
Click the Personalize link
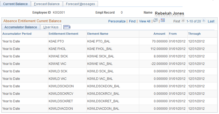[117, 21]
